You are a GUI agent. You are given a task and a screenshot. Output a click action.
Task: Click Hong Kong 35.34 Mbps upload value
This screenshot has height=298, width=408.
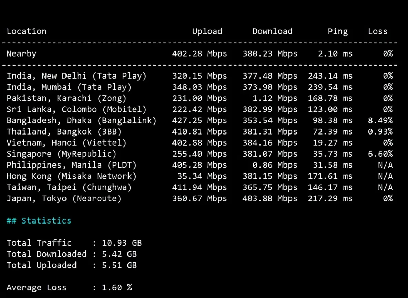pos(202,176)
